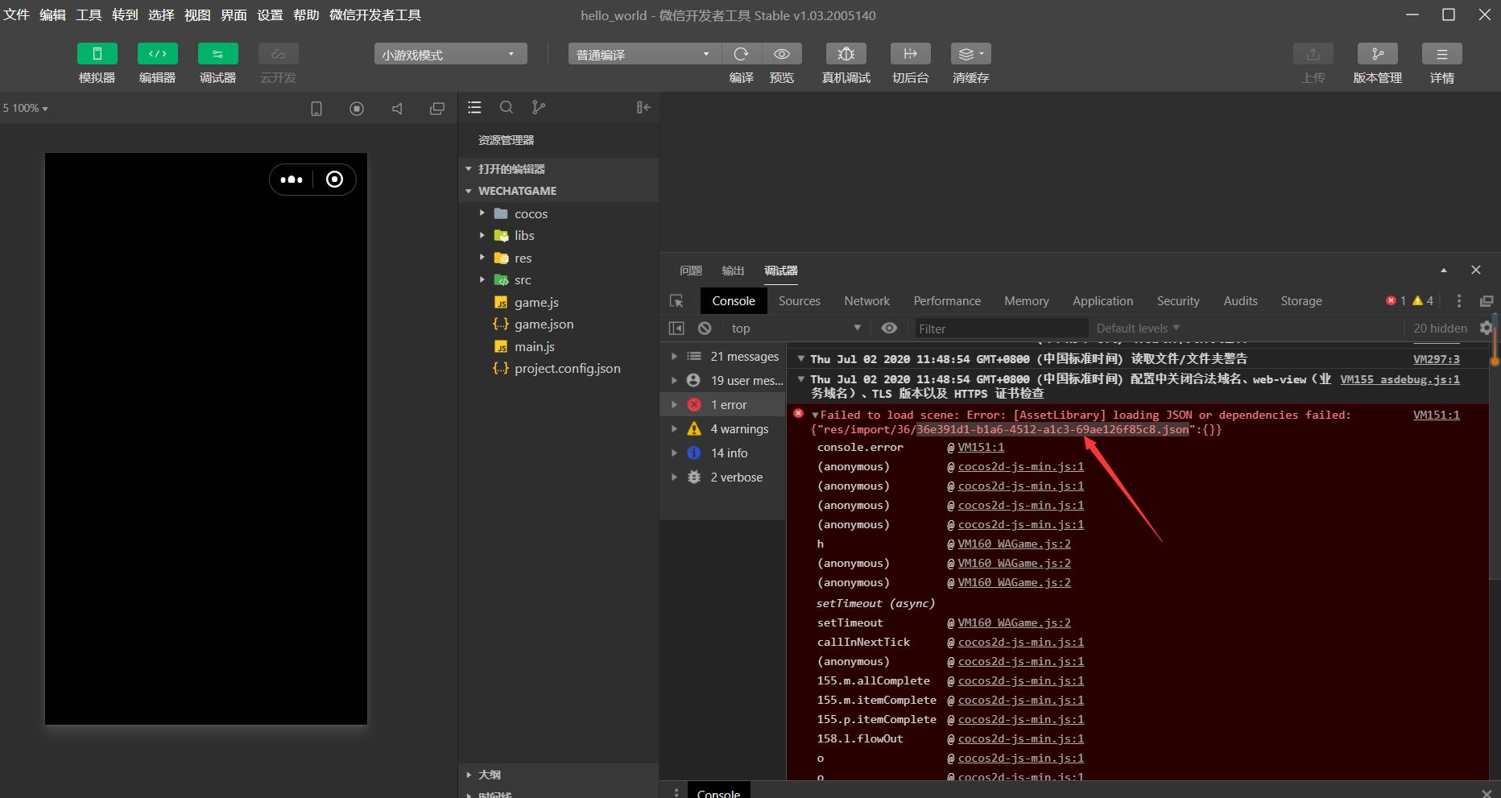This screenshot has height=798, width=1501.
Task: Open the 微信开发者工具 menu
Action: pyautogui.click(x=375, y=15)
